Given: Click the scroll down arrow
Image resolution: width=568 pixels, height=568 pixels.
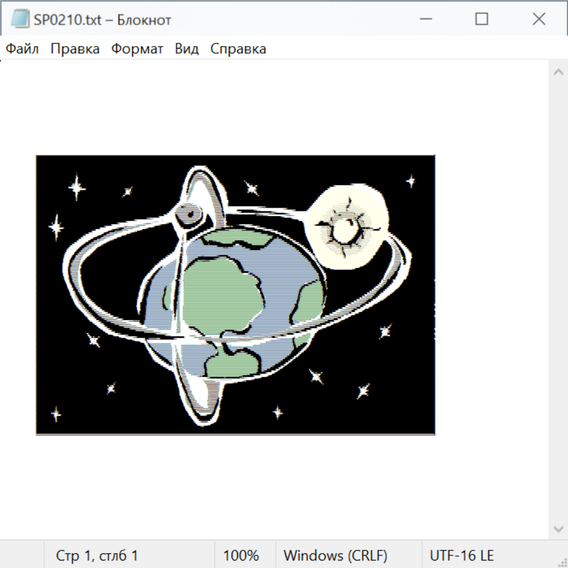Looking at the screenshot, I should (x=558, y=528).
